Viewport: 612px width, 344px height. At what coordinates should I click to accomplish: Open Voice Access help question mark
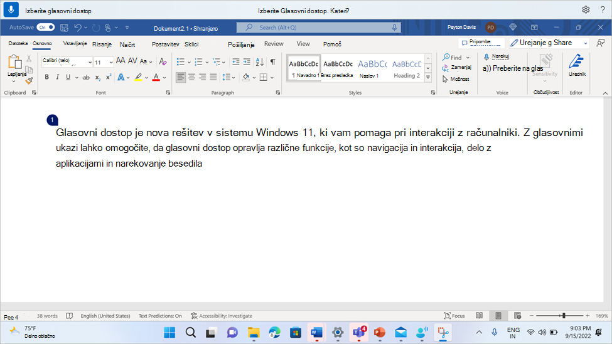pyautogui.click(x=603, y=10)
